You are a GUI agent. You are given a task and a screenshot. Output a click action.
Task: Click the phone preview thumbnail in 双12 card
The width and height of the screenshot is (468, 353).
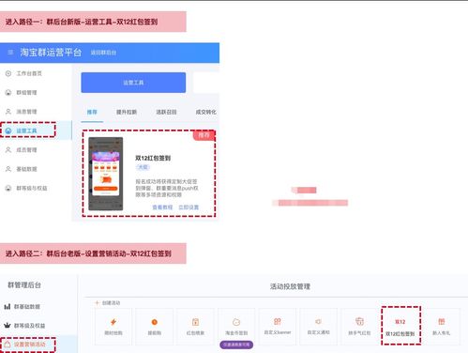(106, 174)
